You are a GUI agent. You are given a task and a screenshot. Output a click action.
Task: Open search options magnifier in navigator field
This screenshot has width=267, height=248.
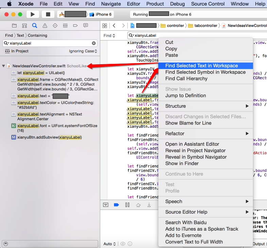click(6, 43)
